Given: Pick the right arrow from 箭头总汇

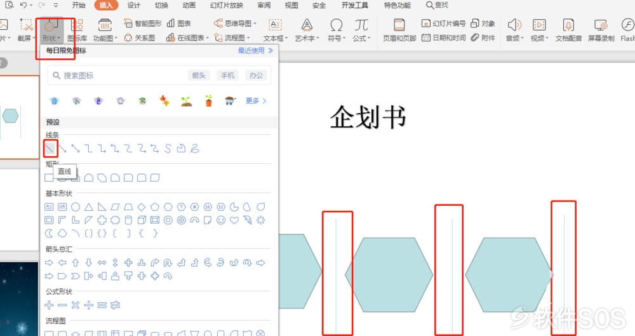Looking at the screenshot, I should coord(49,263).
